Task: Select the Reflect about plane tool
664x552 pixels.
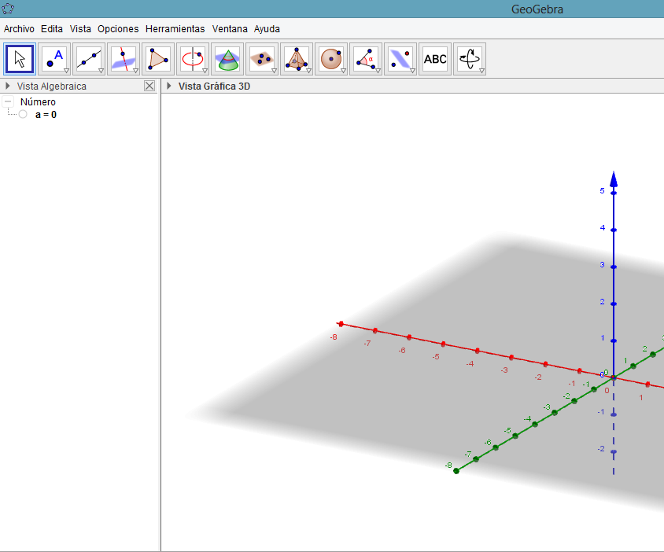Action: 400,59
